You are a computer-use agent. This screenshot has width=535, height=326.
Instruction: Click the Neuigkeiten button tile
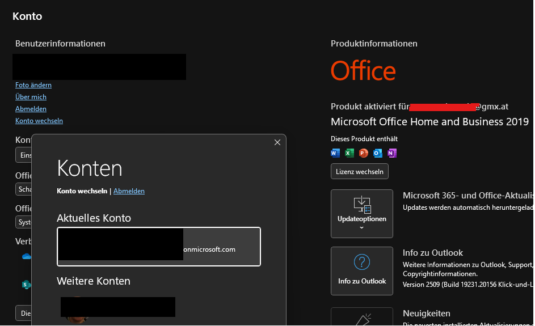click(x=361, y=317)
